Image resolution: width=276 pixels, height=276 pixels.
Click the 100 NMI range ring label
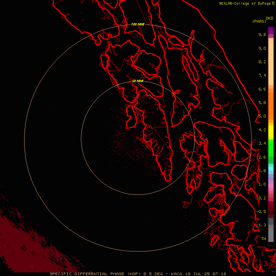click(x=138, y=24)
